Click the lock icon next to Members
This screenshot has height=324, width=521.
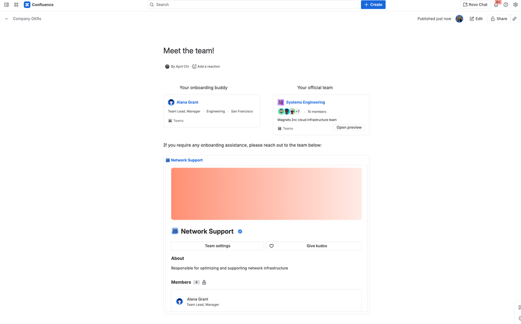point(204,282)
